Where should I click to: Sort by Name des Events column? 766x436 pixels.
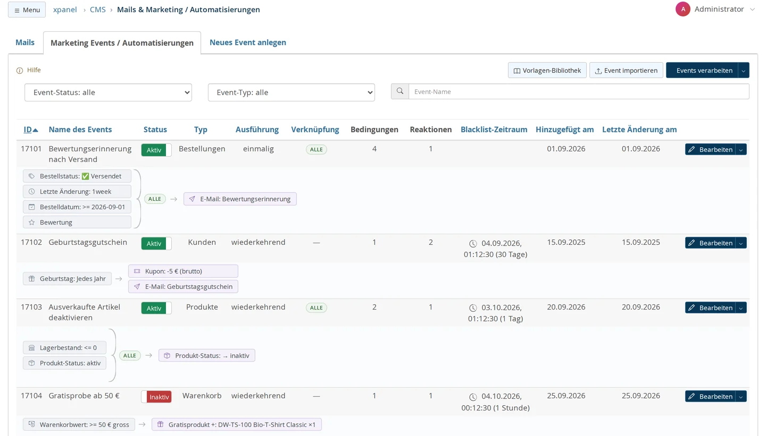[80, 130]
